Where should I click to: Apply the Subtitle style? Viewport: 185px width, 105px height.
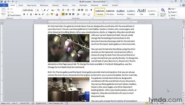click(152, 12)
